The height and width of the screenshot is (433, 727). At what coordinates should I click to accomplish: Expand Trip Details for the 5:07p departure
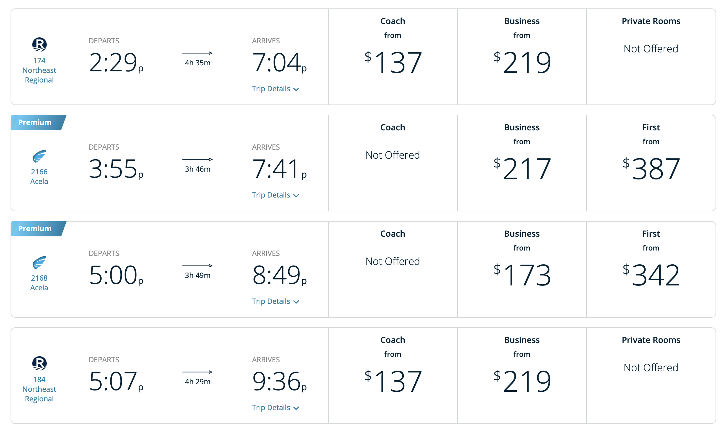pyautogui.click(x=275, y=407)
